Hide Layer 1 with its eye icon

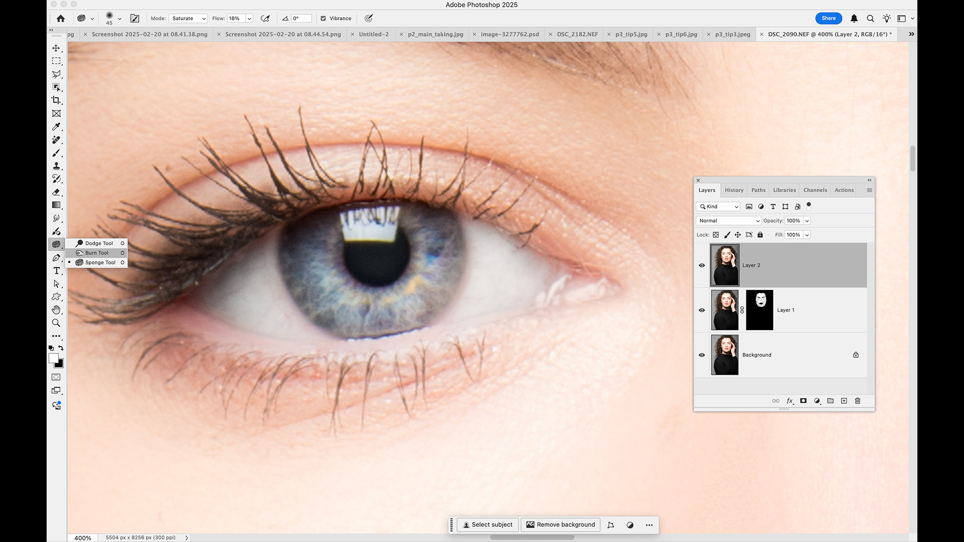tap(702, 310)
